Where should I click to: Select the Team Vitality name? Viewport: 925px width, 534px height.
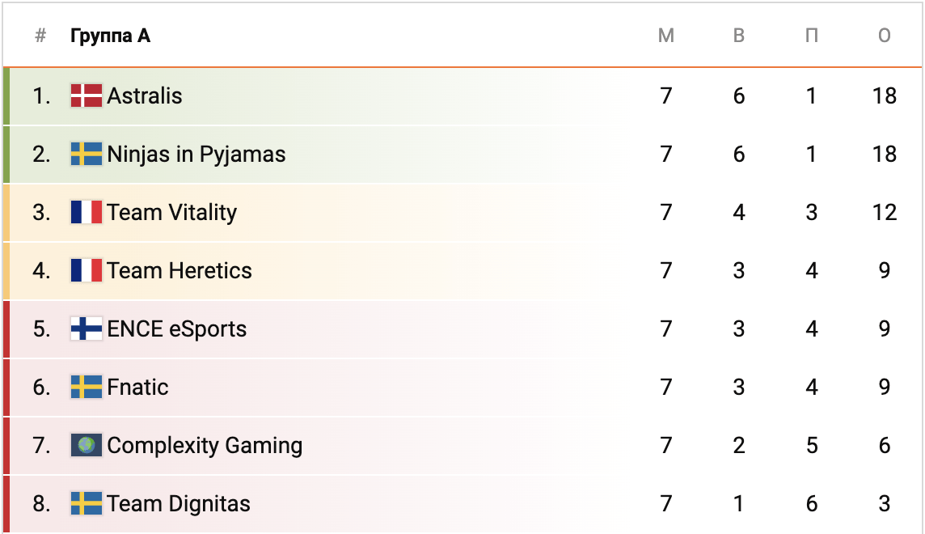click(x=172, y=213)
